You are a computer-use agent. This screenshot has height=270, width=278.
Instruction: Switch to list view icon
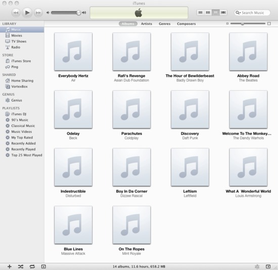[x=201, y=13]
